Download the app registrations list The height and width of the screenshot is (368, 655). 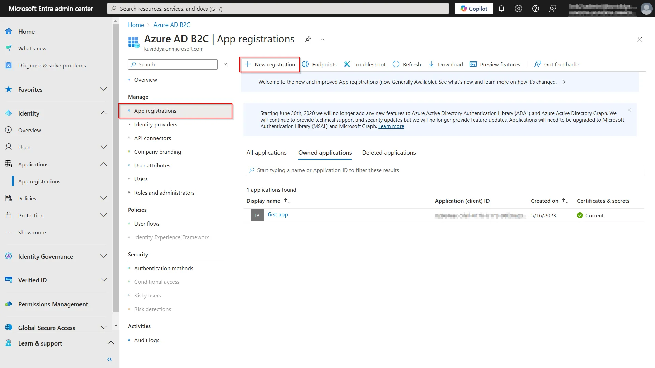coord(446,64)
